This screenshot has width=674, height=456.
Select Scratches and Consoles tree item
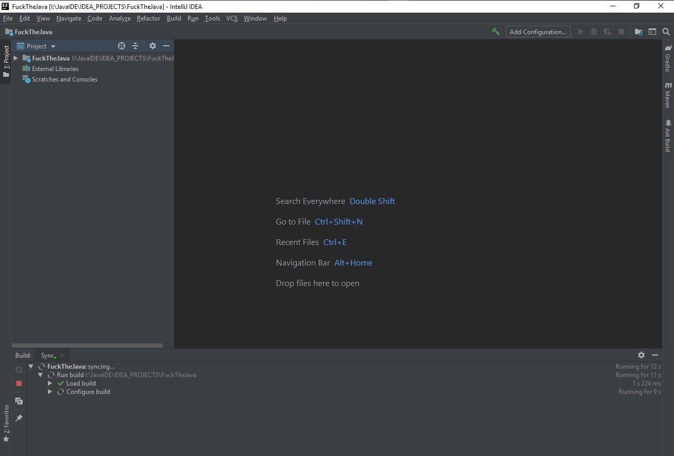click(60, 79)
